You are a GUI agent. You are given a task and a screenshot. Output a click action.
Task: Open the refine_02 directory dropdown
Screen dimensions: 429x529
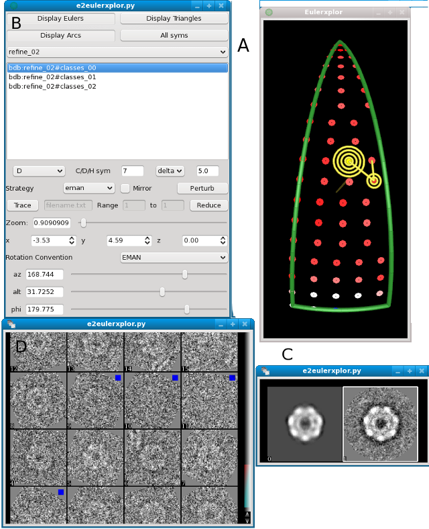tap(117, 52)
